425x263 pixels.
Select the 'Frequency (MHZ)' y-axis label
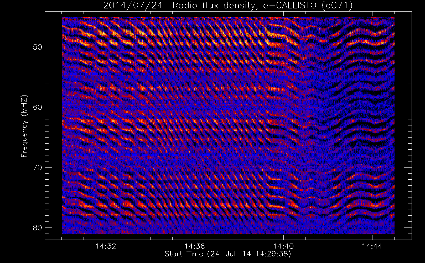tap(24, 126)
